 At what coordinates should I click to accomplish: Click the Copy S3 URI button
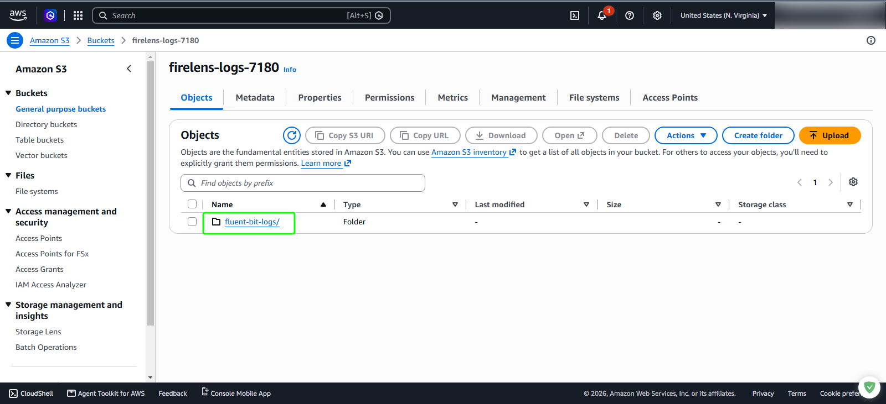(x=345, y=135)
